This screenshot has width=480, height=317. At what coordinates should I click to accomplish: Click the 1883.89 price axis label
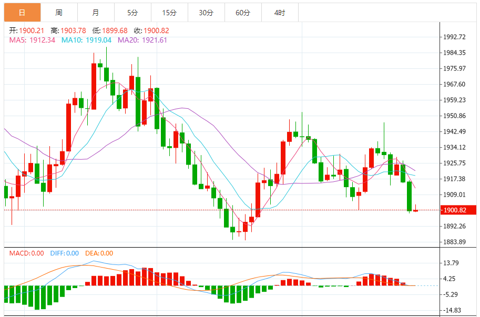(x=455, y=242)
